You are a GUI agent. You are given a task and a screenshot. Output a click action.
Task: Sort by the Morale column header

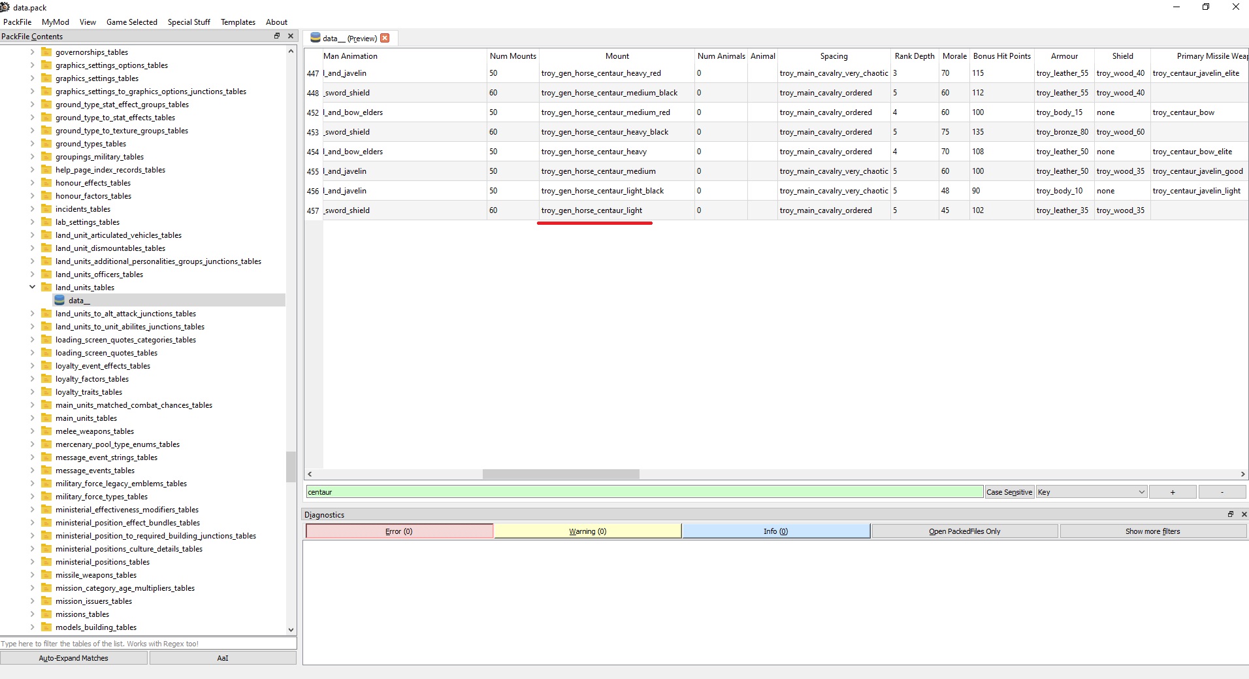tap(954, 56)
